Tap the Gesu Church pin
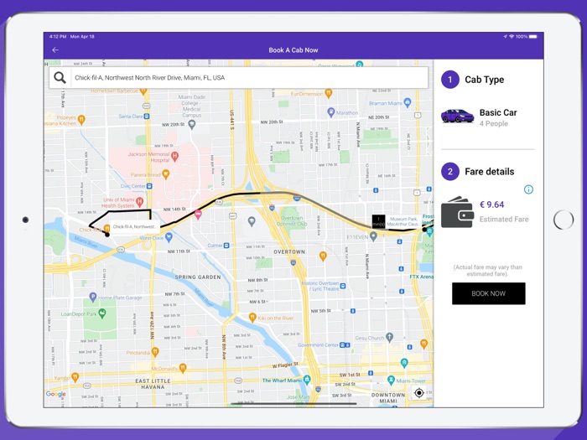 390,337
